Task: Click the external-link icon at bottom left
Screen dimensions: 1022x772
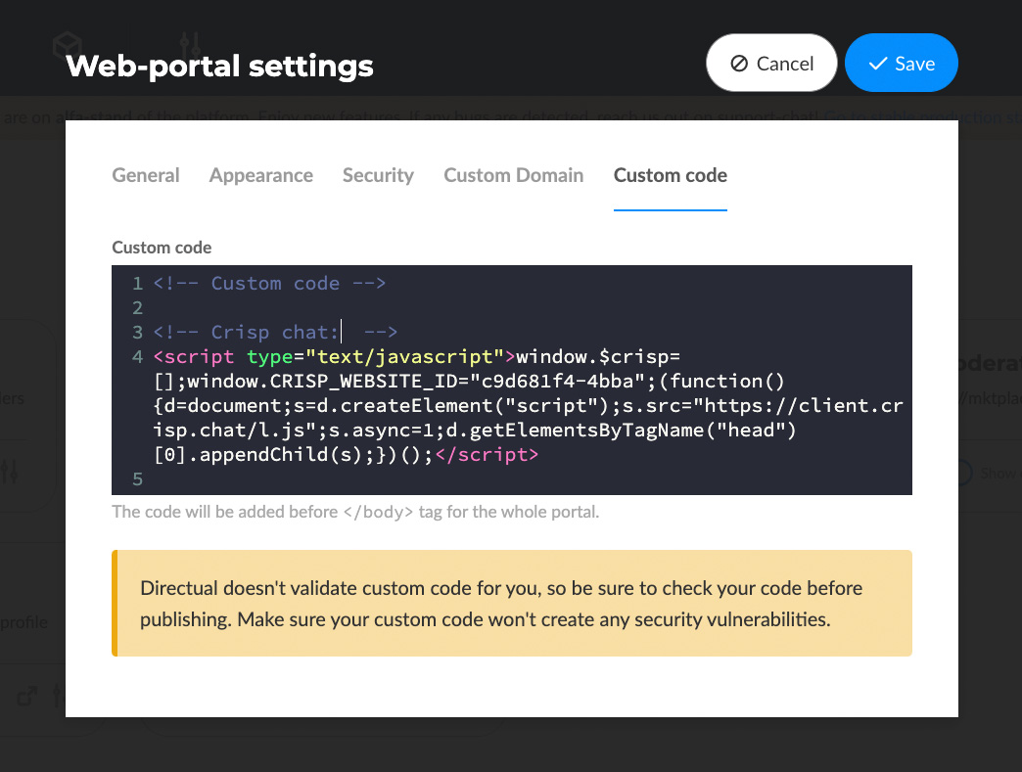Action: click(27, 697)
